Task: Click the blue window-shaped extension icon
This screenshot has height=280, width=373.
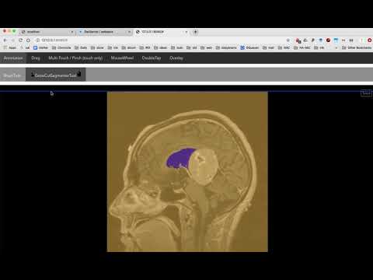Action: point(336,40)
